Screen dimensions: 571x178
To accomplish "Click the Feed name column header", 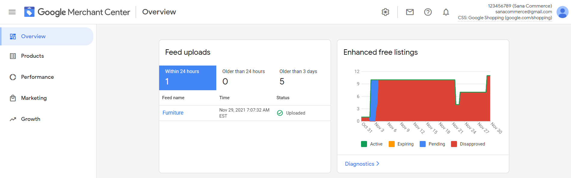I will [173, 98].
